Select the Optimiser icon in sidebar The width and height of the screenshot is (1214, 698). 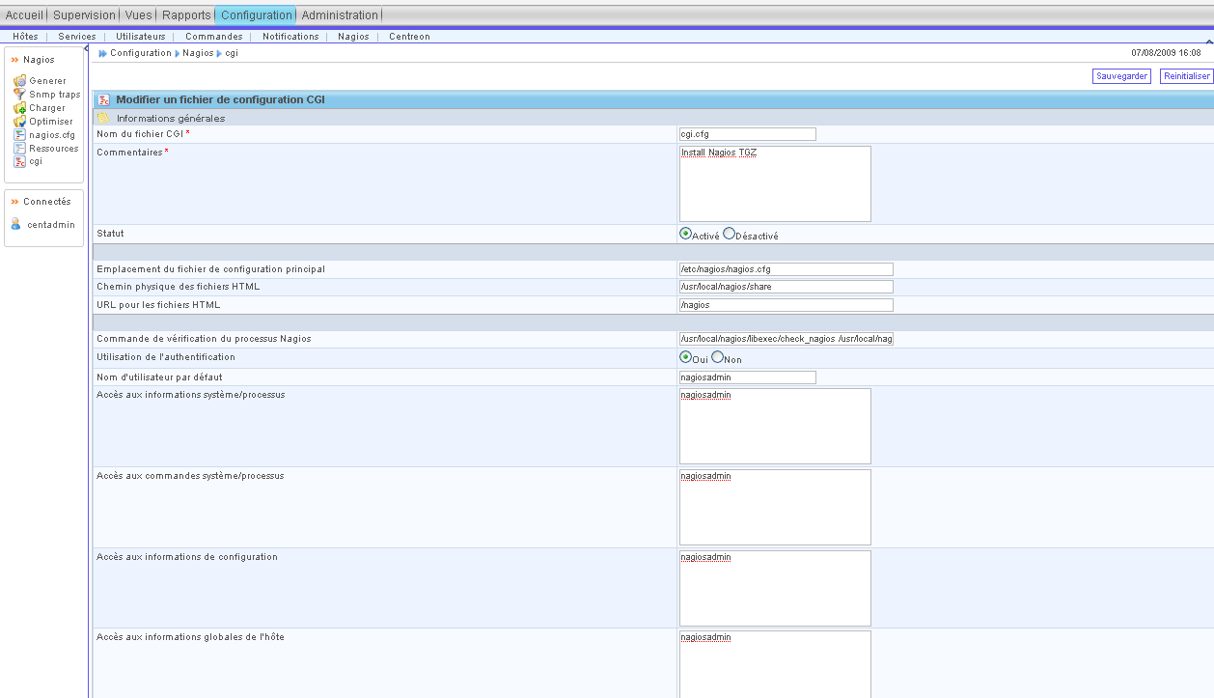(x=19, y=122)
